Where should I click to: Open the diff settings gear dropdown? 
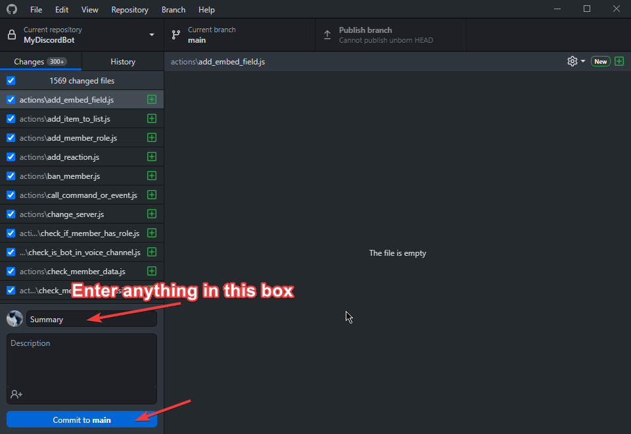[x=576, y=61]
